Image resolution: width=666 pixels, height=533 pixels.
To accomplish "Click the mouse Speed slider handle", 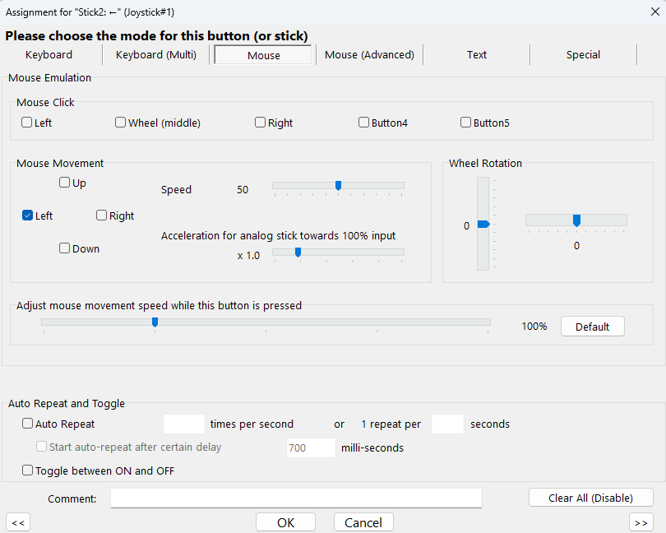I will (338, 186).
